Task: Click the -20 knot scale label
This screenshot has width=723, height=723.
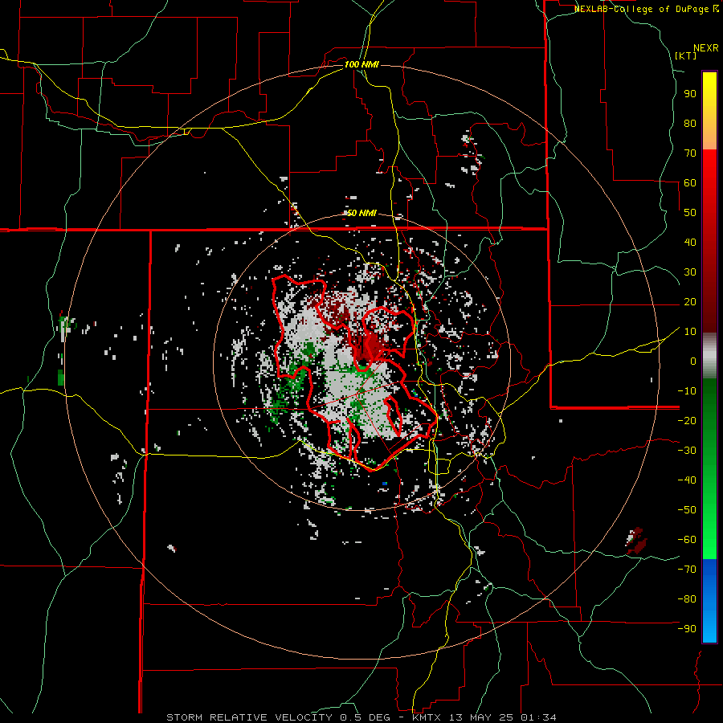Action: [x=687, y=420]
